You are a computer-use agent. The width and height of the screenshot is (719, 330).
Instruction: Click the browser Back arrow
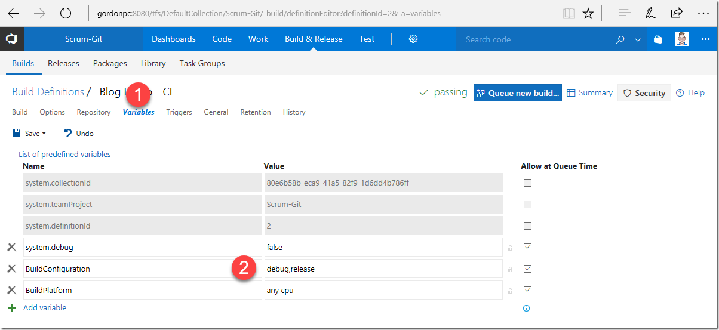(13, 13)
